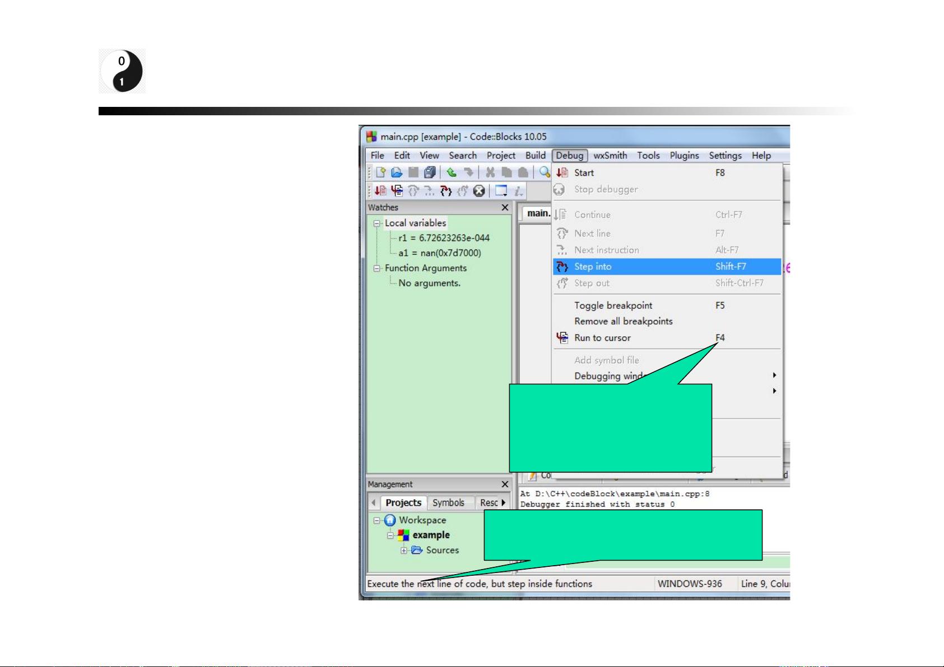Click the New file toolbar icon
The image size is (944, 667).
click(381, 172)
